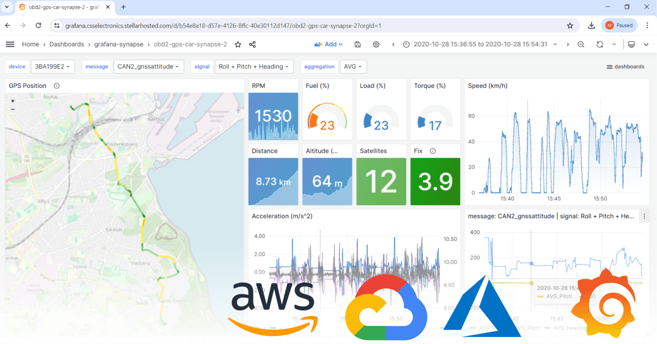The width and height of the screenshot is (657, 344).
Task: Reload the browser page
Action: (x=38, y=25)
